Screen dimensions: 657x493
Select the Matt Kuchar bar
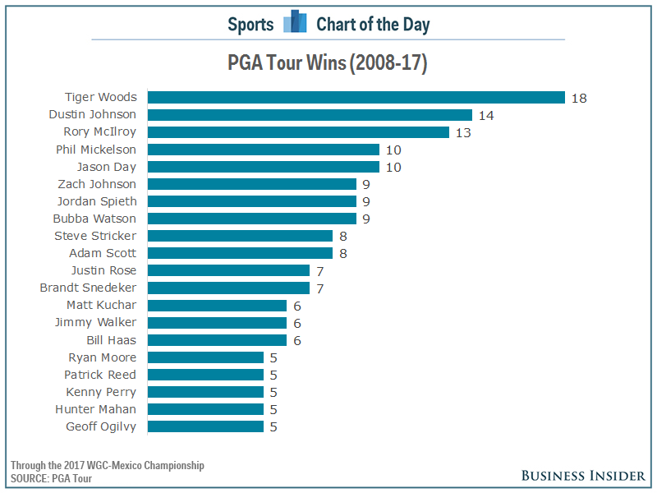pos(217,305)
